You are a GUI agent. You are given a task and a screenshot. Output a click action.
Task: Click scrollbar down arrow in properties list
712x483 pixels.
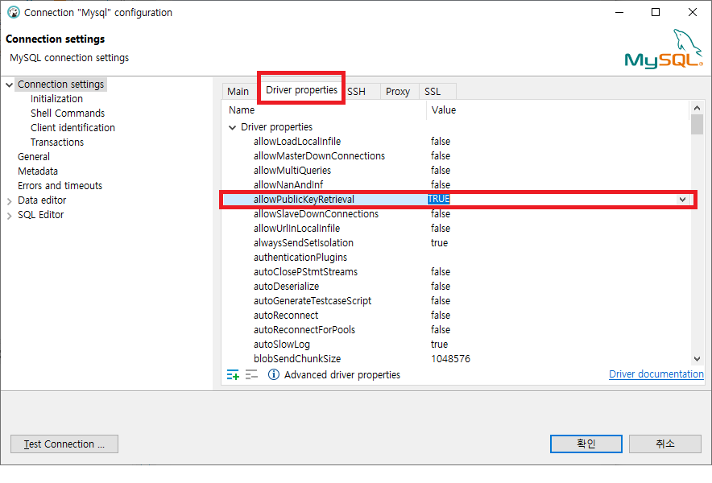pos(697,358)
